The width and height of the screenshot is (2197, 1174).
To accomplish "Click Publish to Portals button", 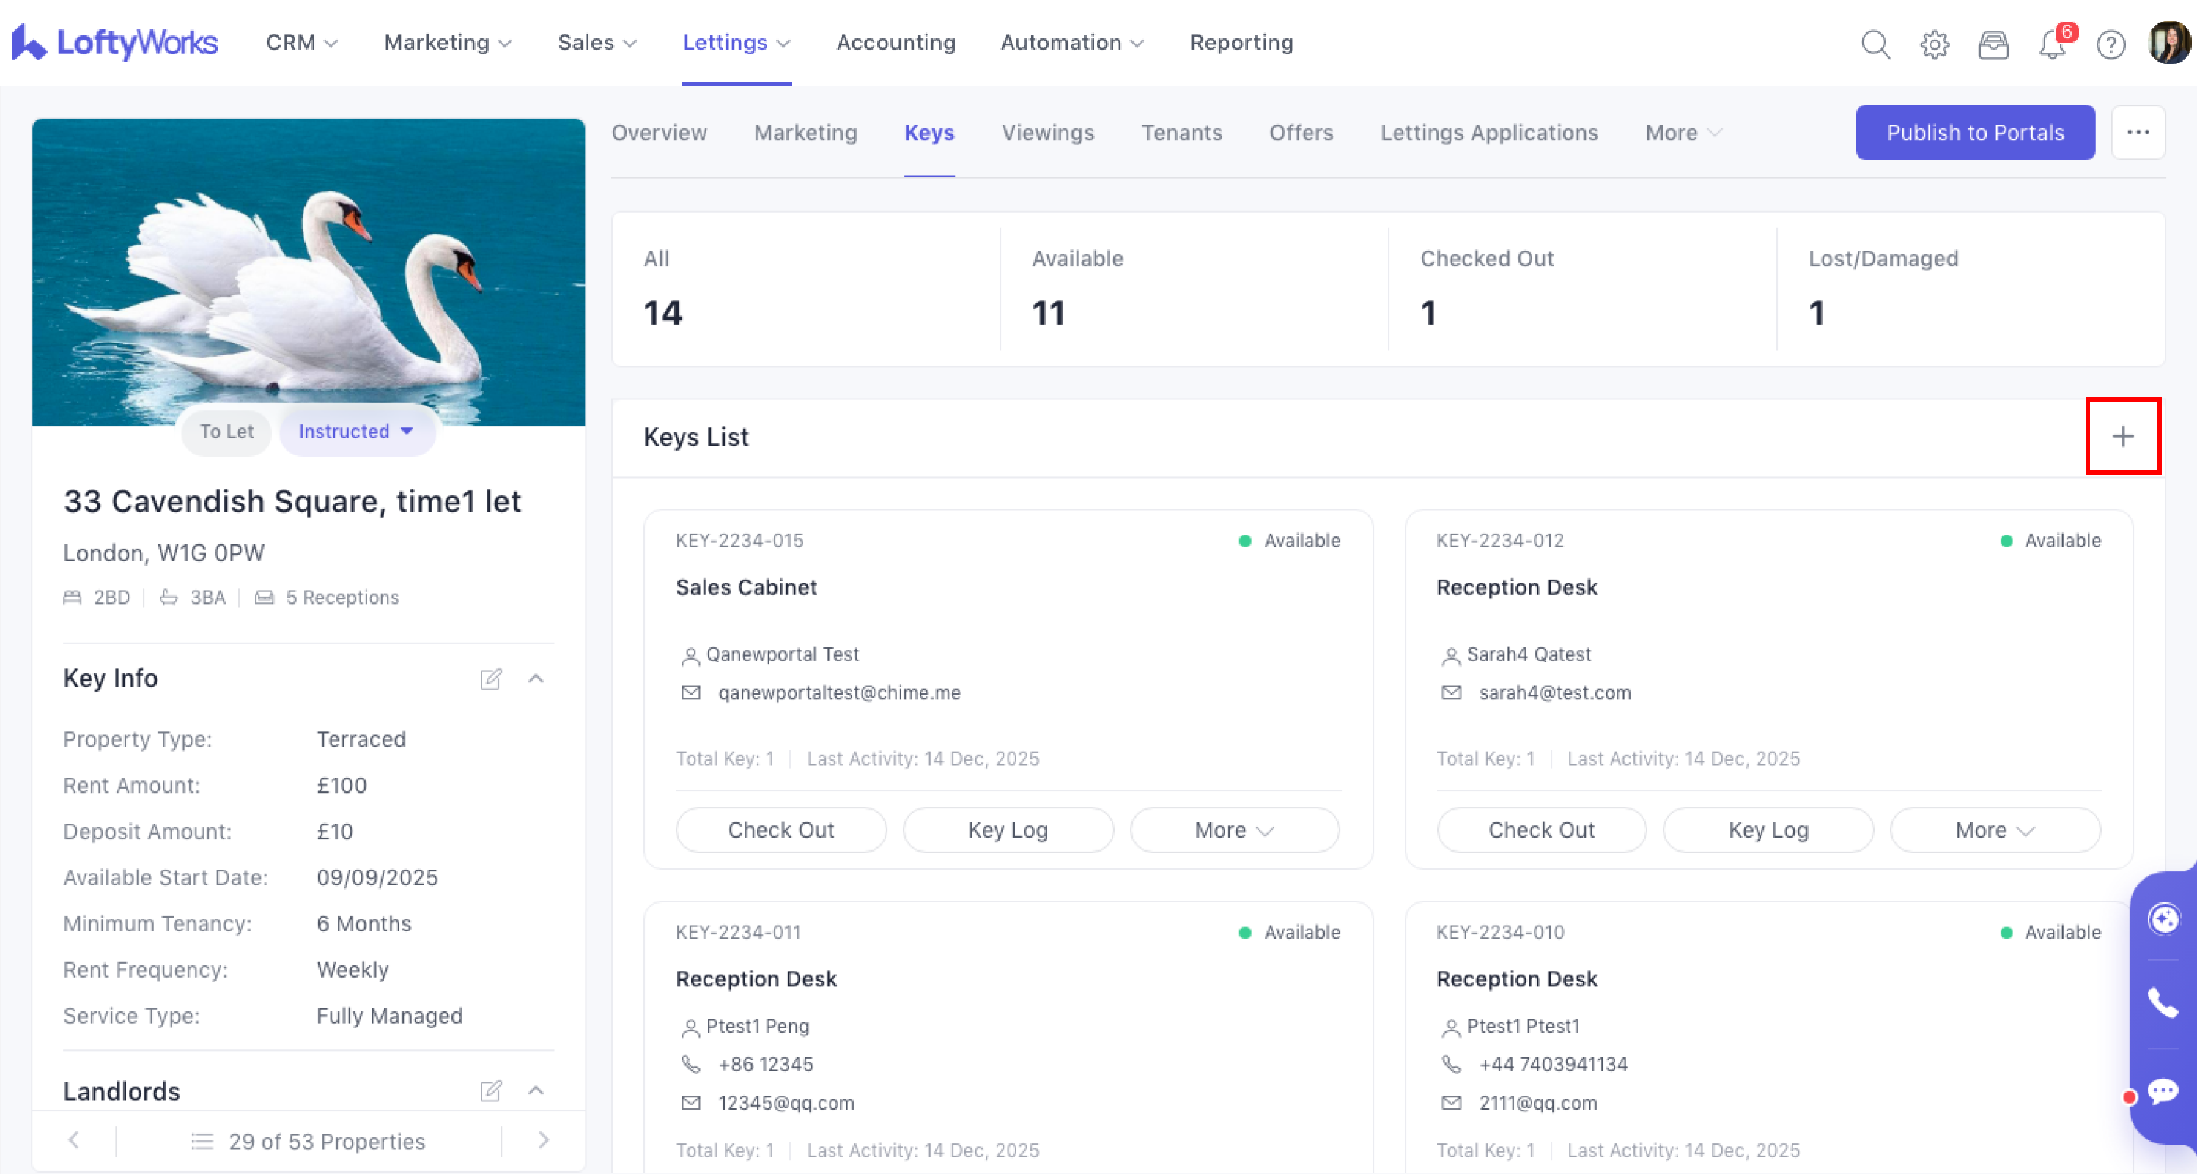I will coord(1974,133).
